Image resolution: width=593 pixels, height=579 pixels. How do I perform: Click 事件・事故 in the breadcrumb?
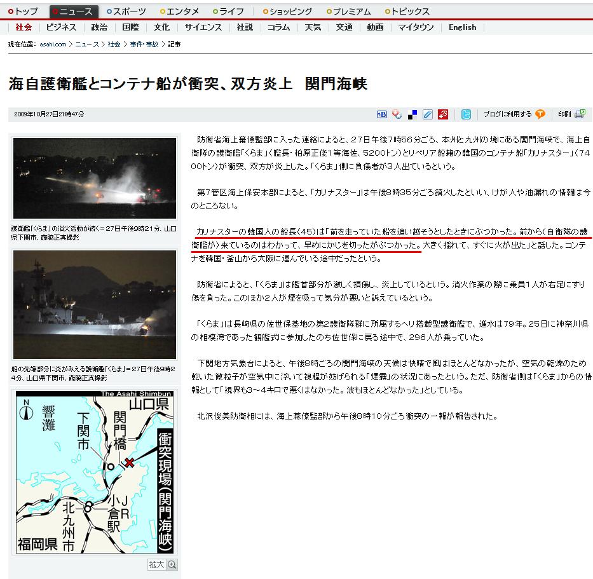(x=144, y=44)
